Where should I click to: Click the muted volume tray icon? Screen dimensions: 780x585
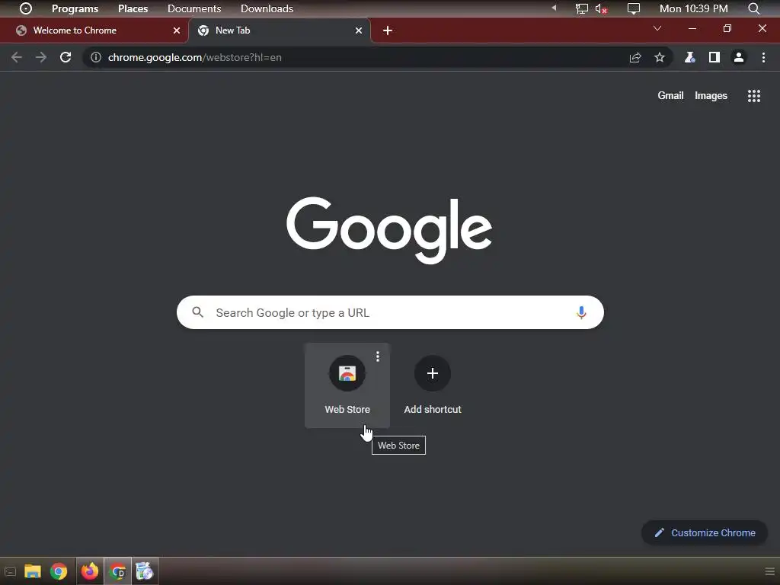(602, 8)
